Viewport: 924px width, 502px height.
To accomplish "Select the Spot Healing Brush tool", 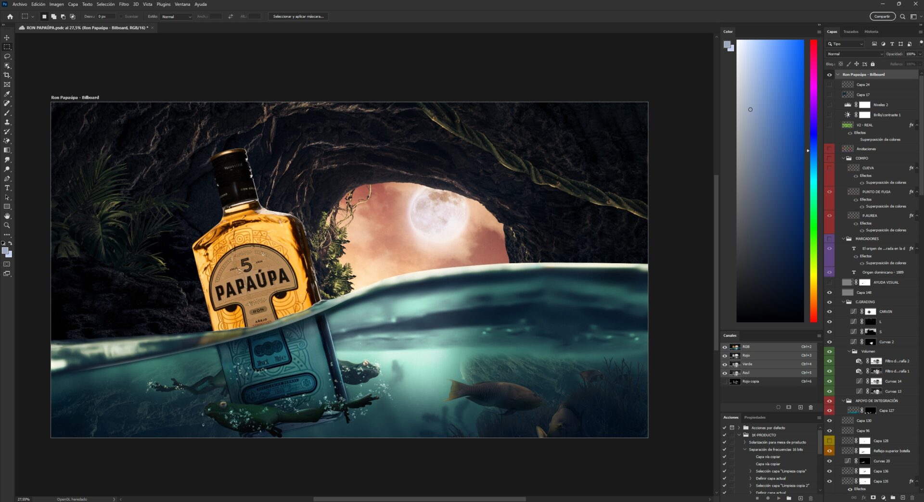I will point(7,103).
